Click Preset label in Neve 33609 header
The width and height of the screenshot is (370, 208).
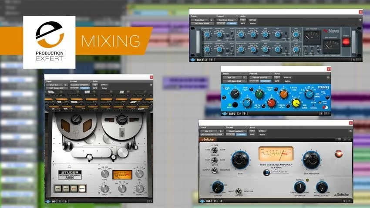click(x=220, y=16)
